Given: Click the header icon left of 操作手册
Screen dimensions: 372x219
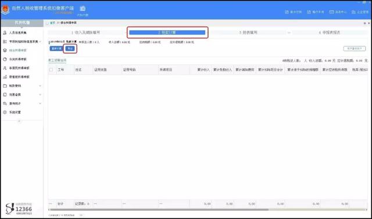Looking at the screenshot, I should click(x=287, y=12).
